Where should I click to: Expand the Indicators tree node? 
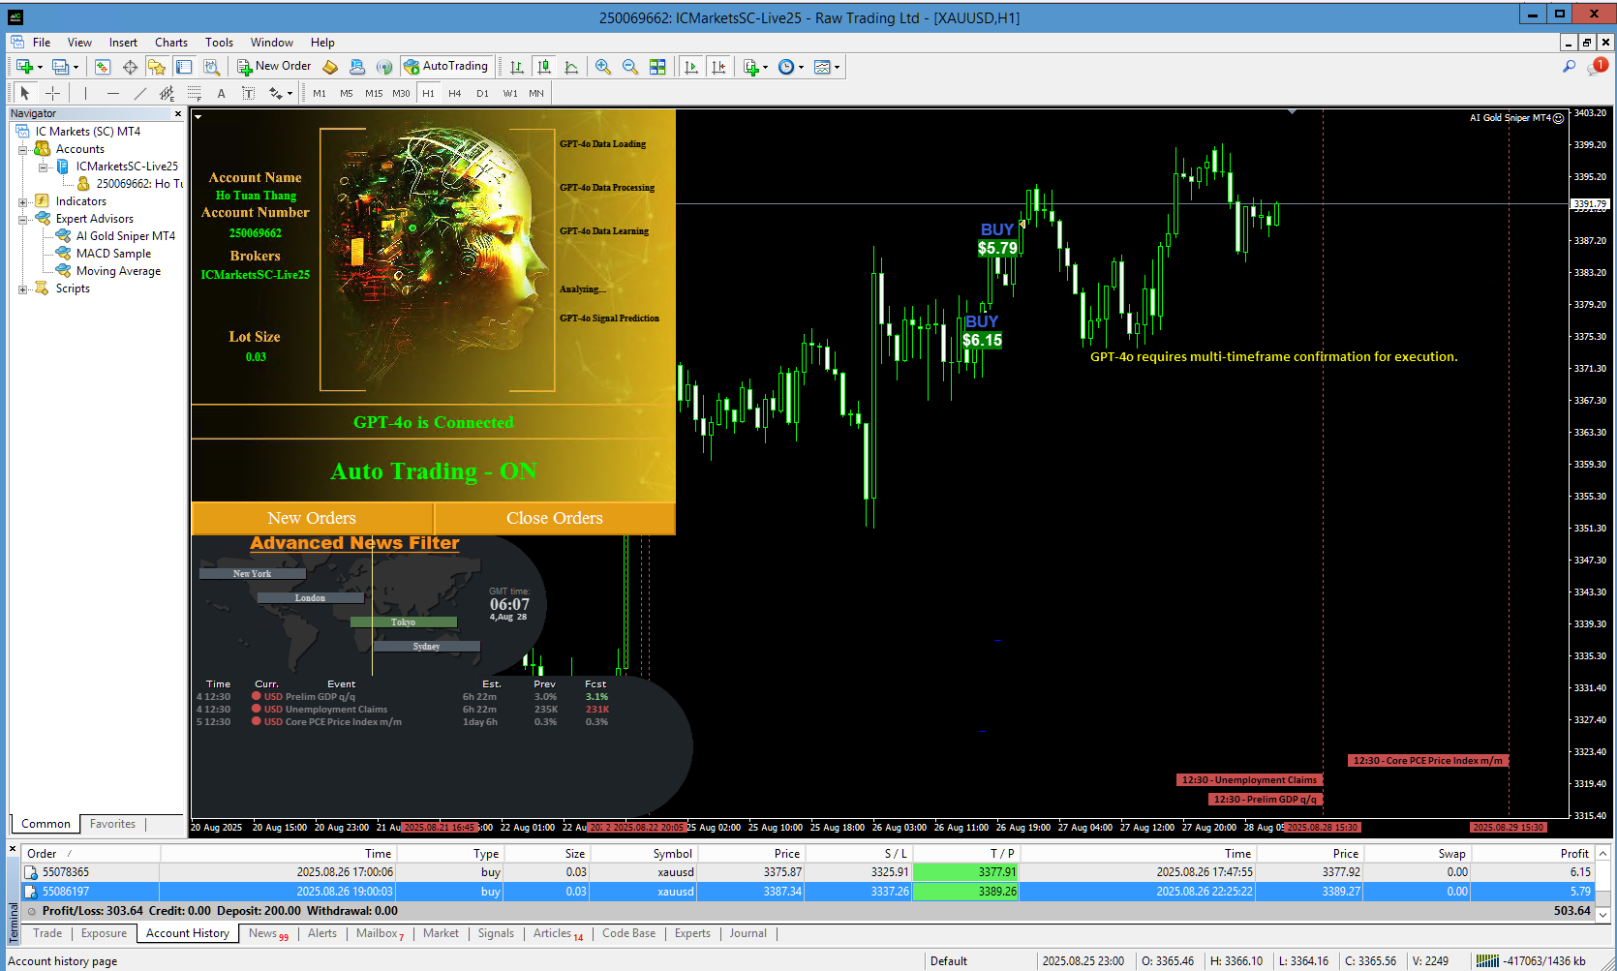coord(23,202)
